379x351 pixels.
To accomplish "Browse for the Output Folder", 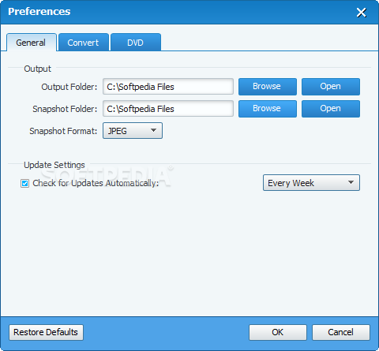I will (x=268, y=87).
